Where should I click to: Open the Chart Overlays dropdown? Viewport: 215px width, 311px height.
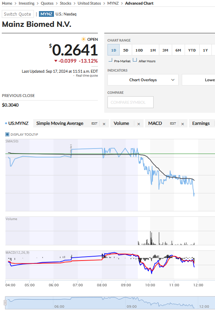pyautogui.click(x=143, y=80)
